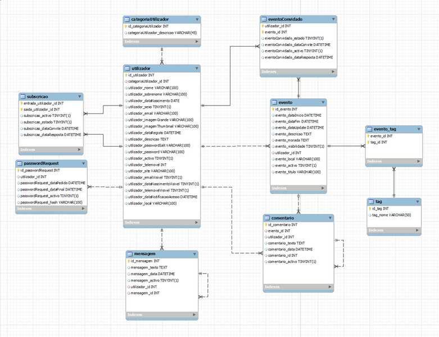
Task: Click the primary key icon beside id_utilizador
Action: click(x=126, y=75)
